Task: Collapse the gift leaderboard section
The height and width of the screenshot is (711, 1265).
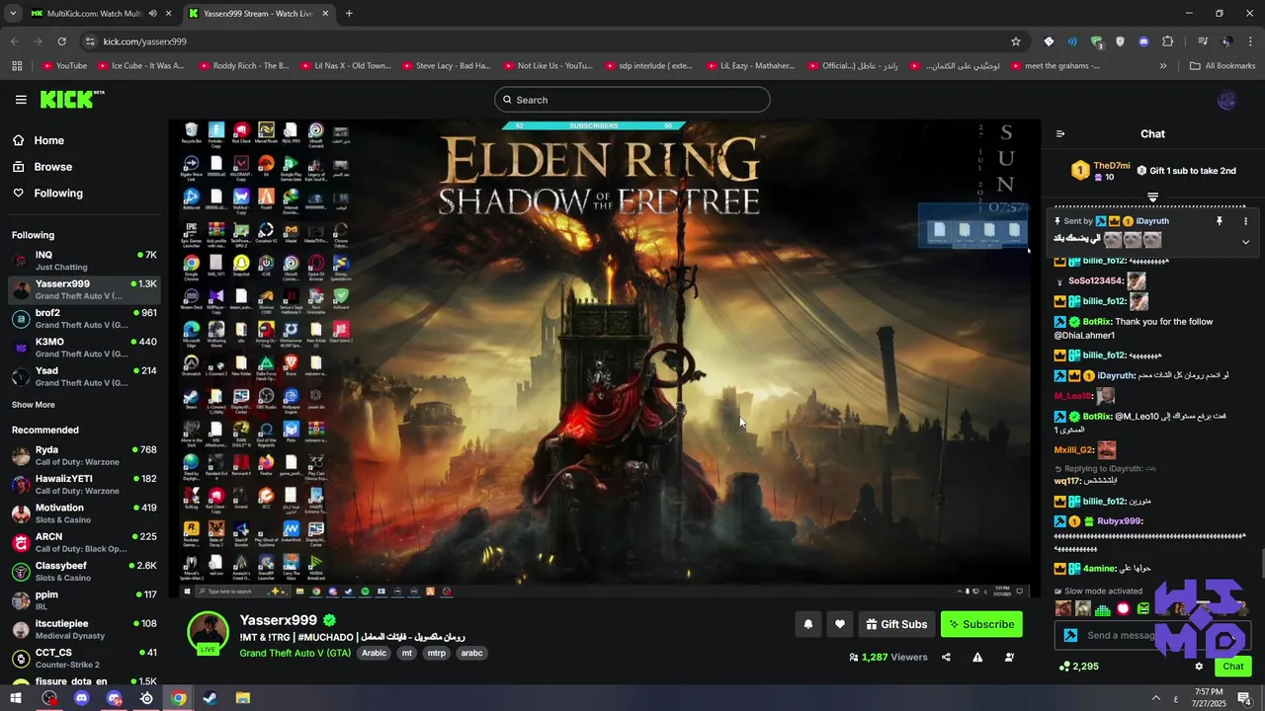Action: pyautogui.click(x=1152, y=197)
